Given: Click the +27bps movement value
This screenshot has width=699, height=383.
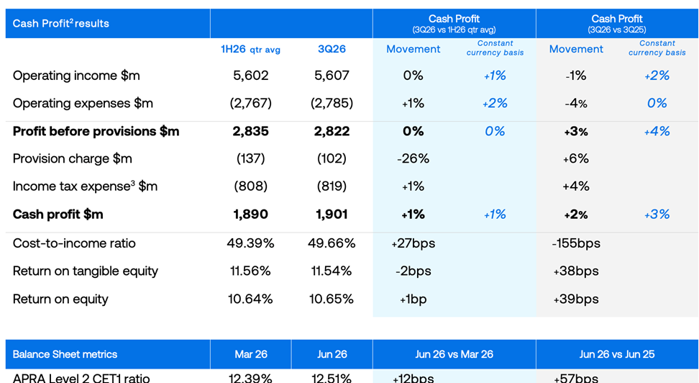Looking at the screenshot, I should (x=414, y=244).
